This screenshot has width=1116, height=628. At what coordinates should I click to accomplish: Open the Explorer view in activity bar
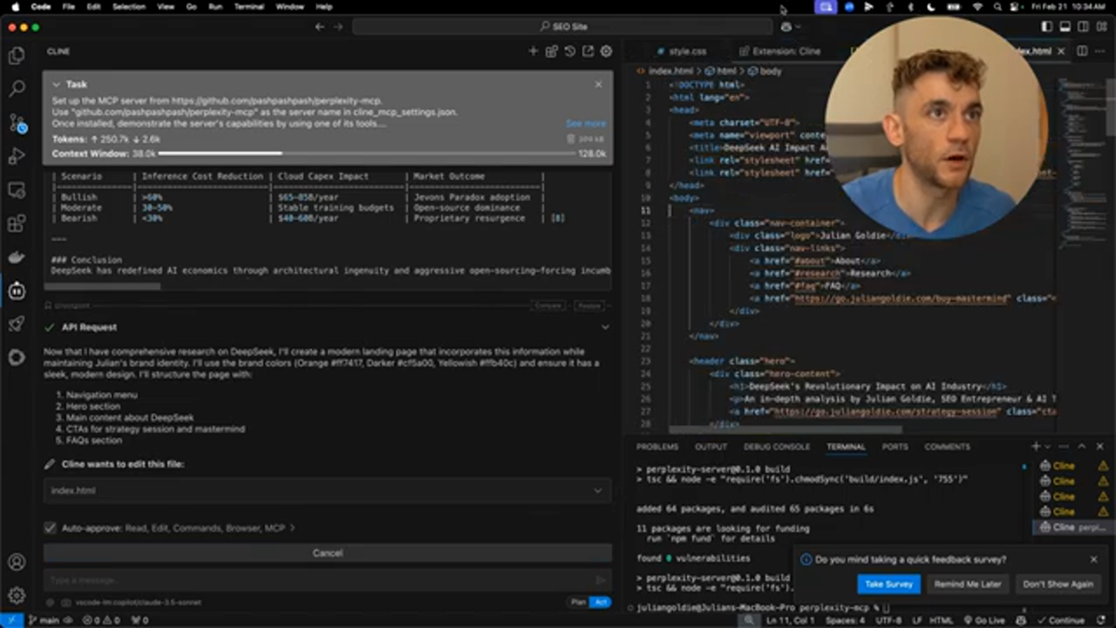(x=17, y=57)
